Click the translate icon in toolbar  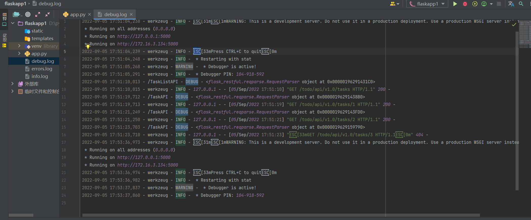click(x=511, y=4)
